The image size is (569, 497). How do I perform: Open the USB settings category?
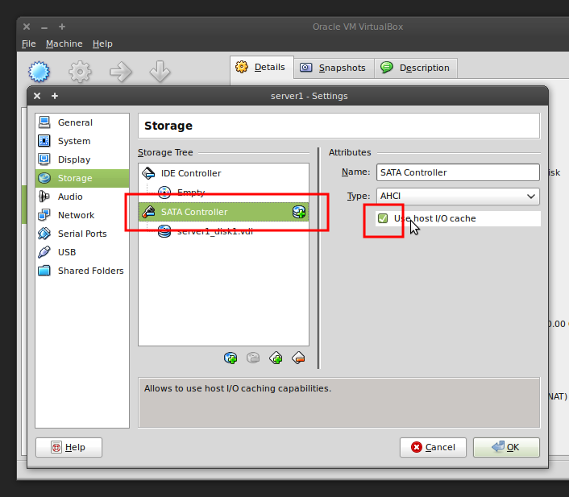[82, 252]
